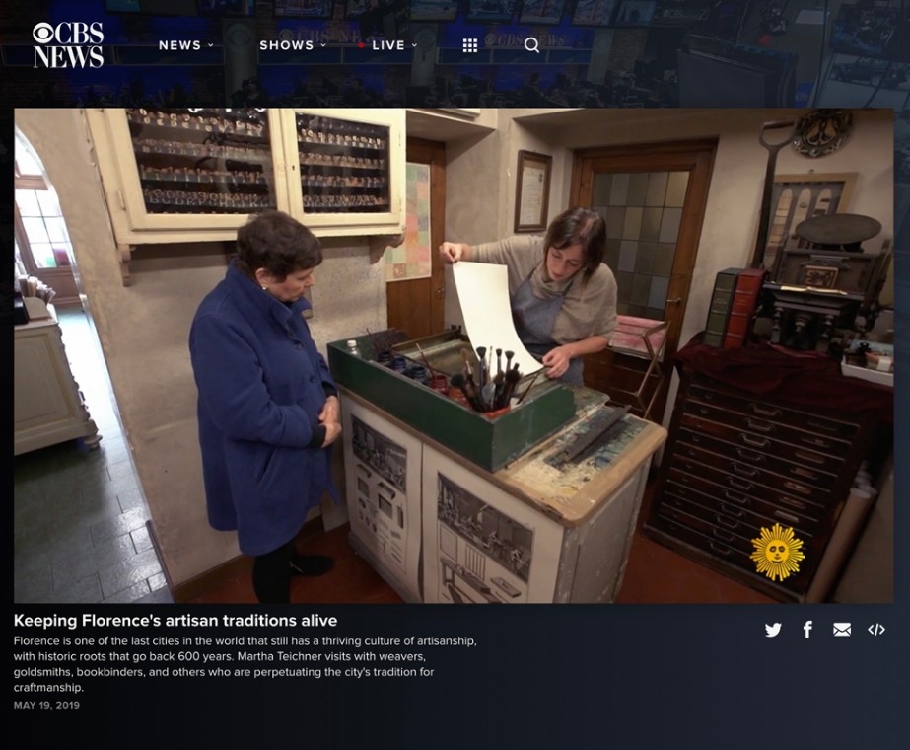The height and width of the screenshot is (750, 910).
Task: Click the CBS News logo
Action: tap(68, 45)
